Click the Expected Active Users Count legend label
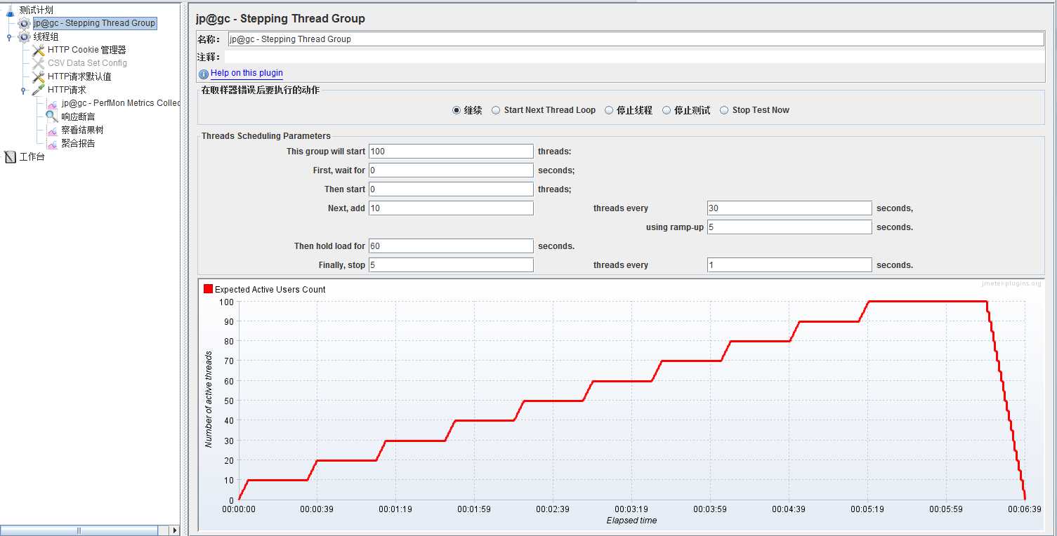This screenshot has width=1057, height=536. pos(270,289)
